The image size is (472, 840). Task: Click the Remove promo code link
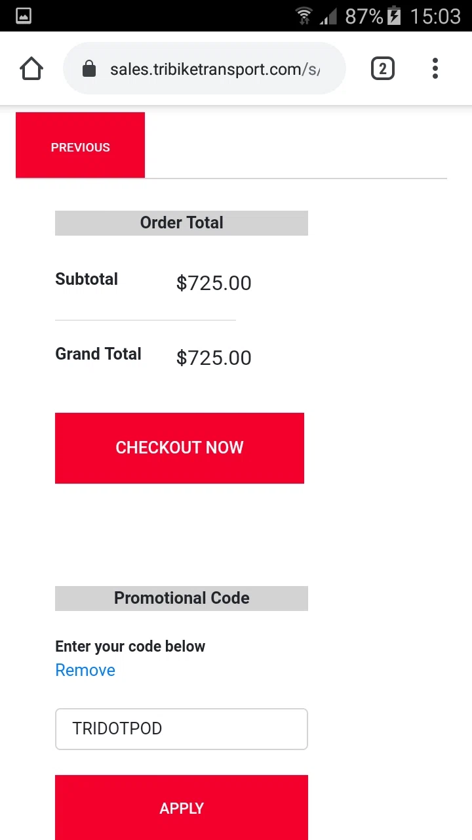pyautogui.click(x=85, y=670)
